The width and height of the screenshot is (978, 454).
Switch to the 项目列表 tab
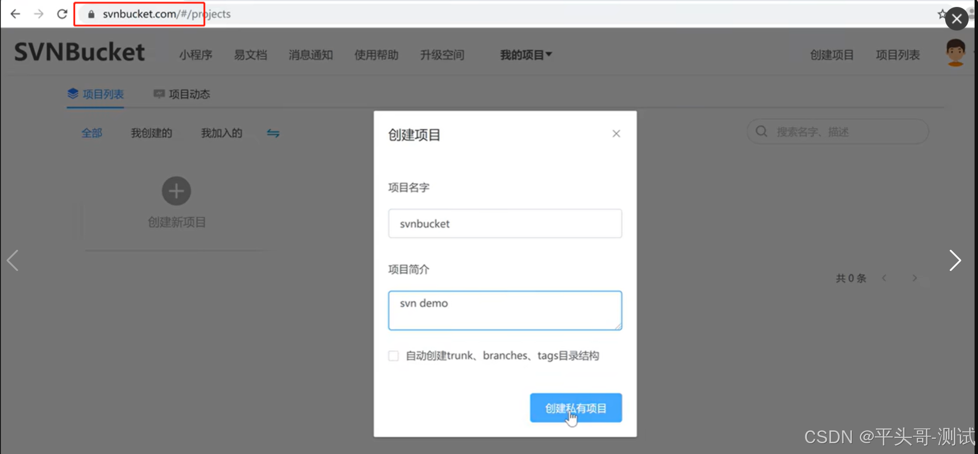[x=95, y=94]
